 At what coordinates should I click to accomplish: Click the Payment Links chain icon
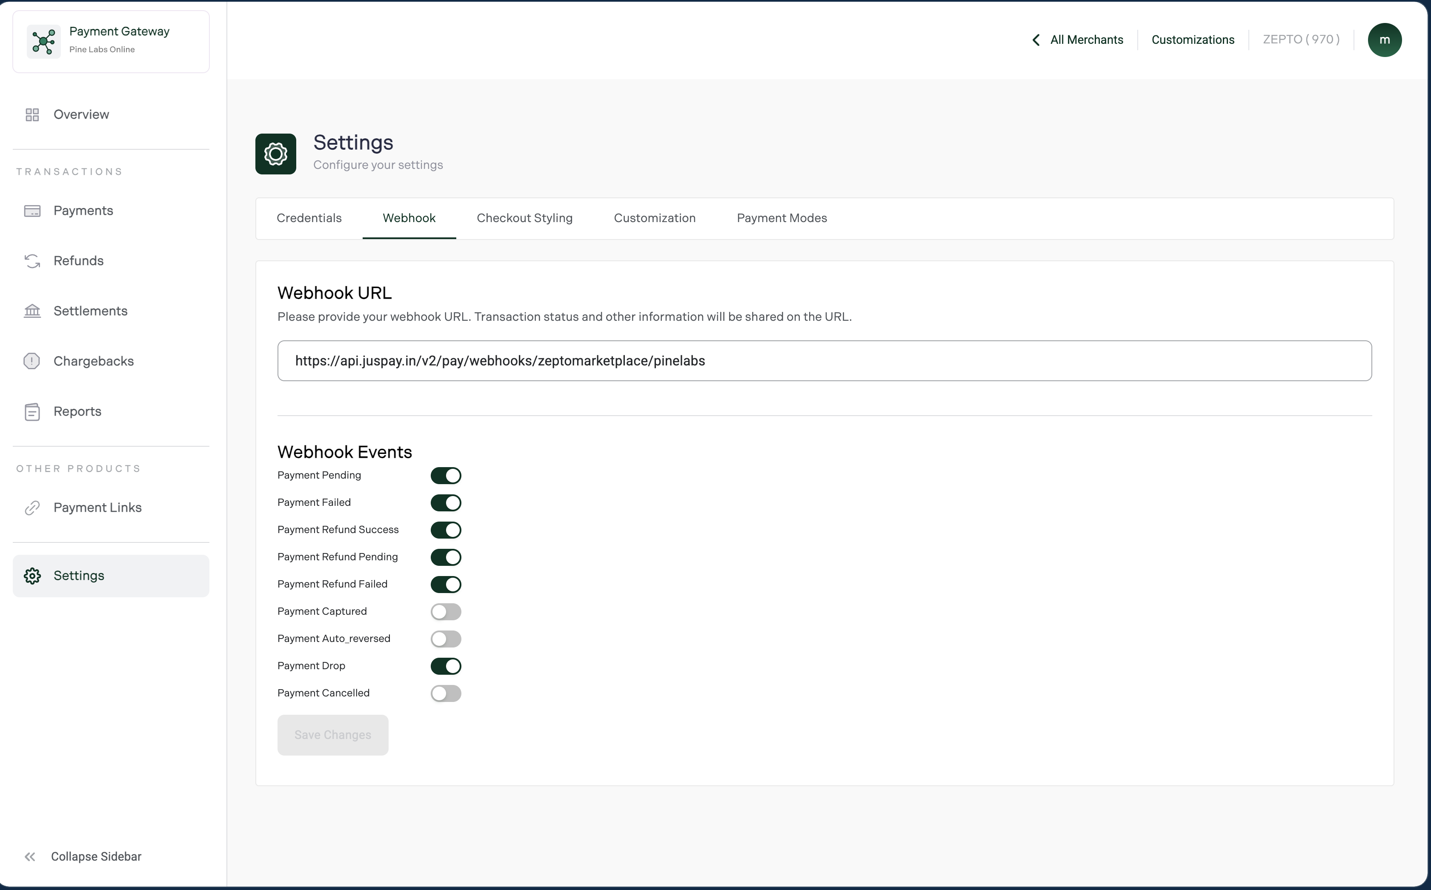(32, 508)
